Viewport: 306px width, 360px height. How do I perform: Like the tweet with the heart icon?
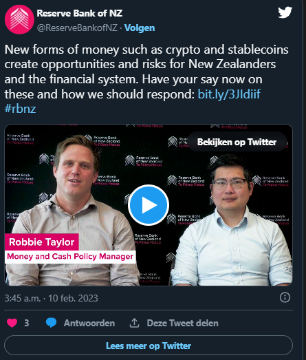point(12,323)
